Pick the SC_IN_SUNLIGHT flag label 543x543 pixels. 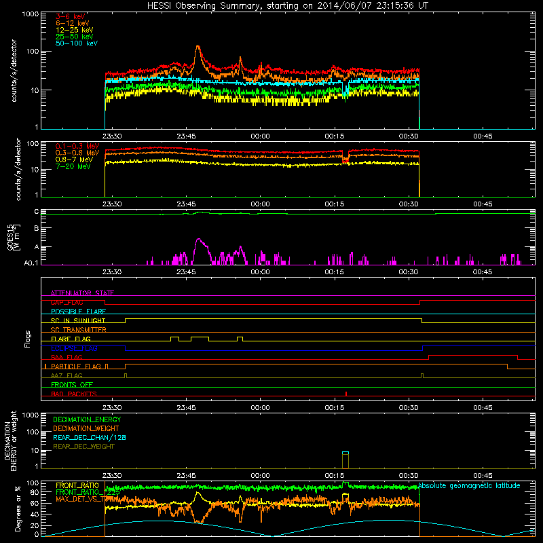tap(78, 320)
